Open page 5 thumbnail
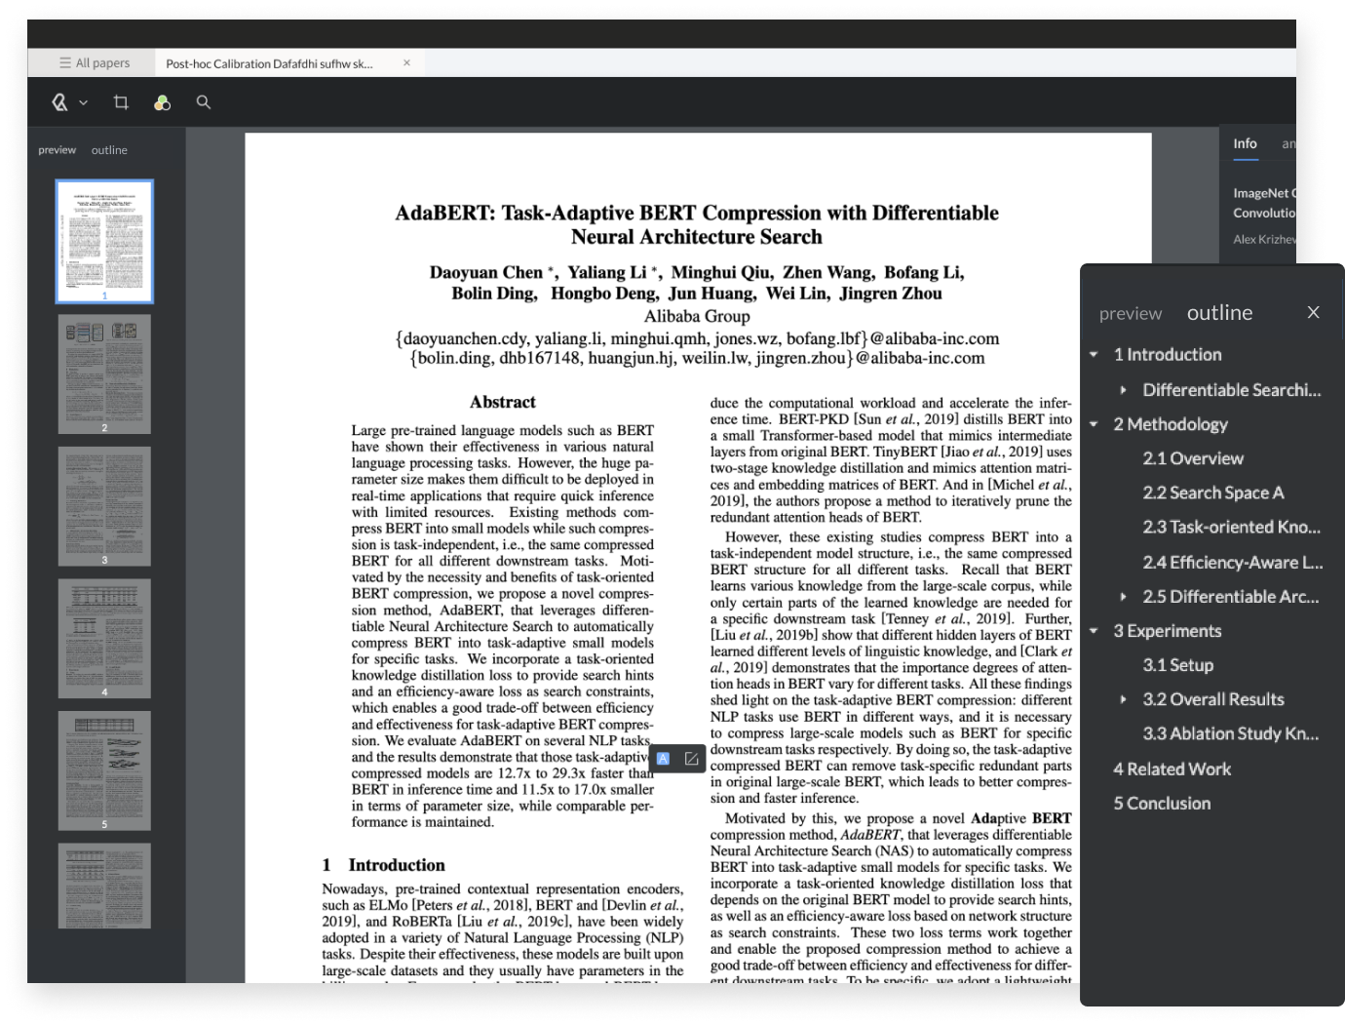 click(104, 770)
